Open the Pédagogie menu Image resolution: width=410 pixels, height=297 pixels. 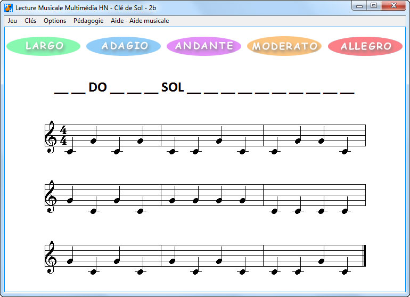tap(88, 21)
